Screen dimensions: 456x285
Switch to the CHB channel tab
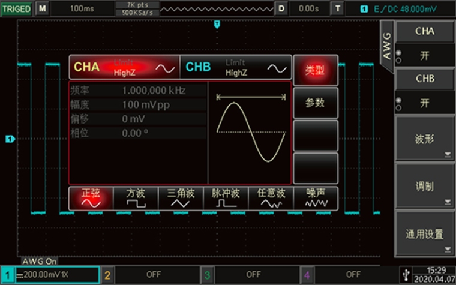pos(235,67)
